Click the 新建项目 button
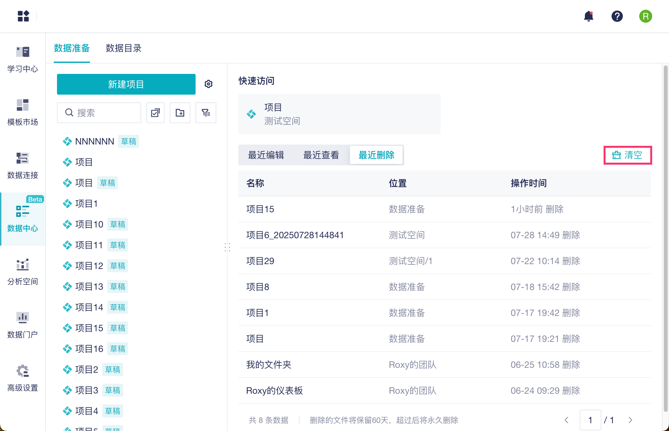This screenshot has height=431, width=669. click(x=126, y=84)
